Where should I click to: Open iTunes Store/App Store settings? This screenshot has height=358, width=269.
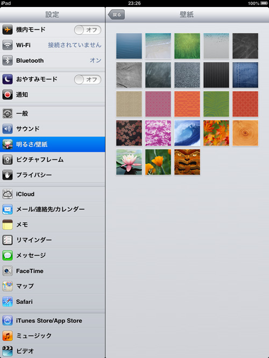[52, 320]
